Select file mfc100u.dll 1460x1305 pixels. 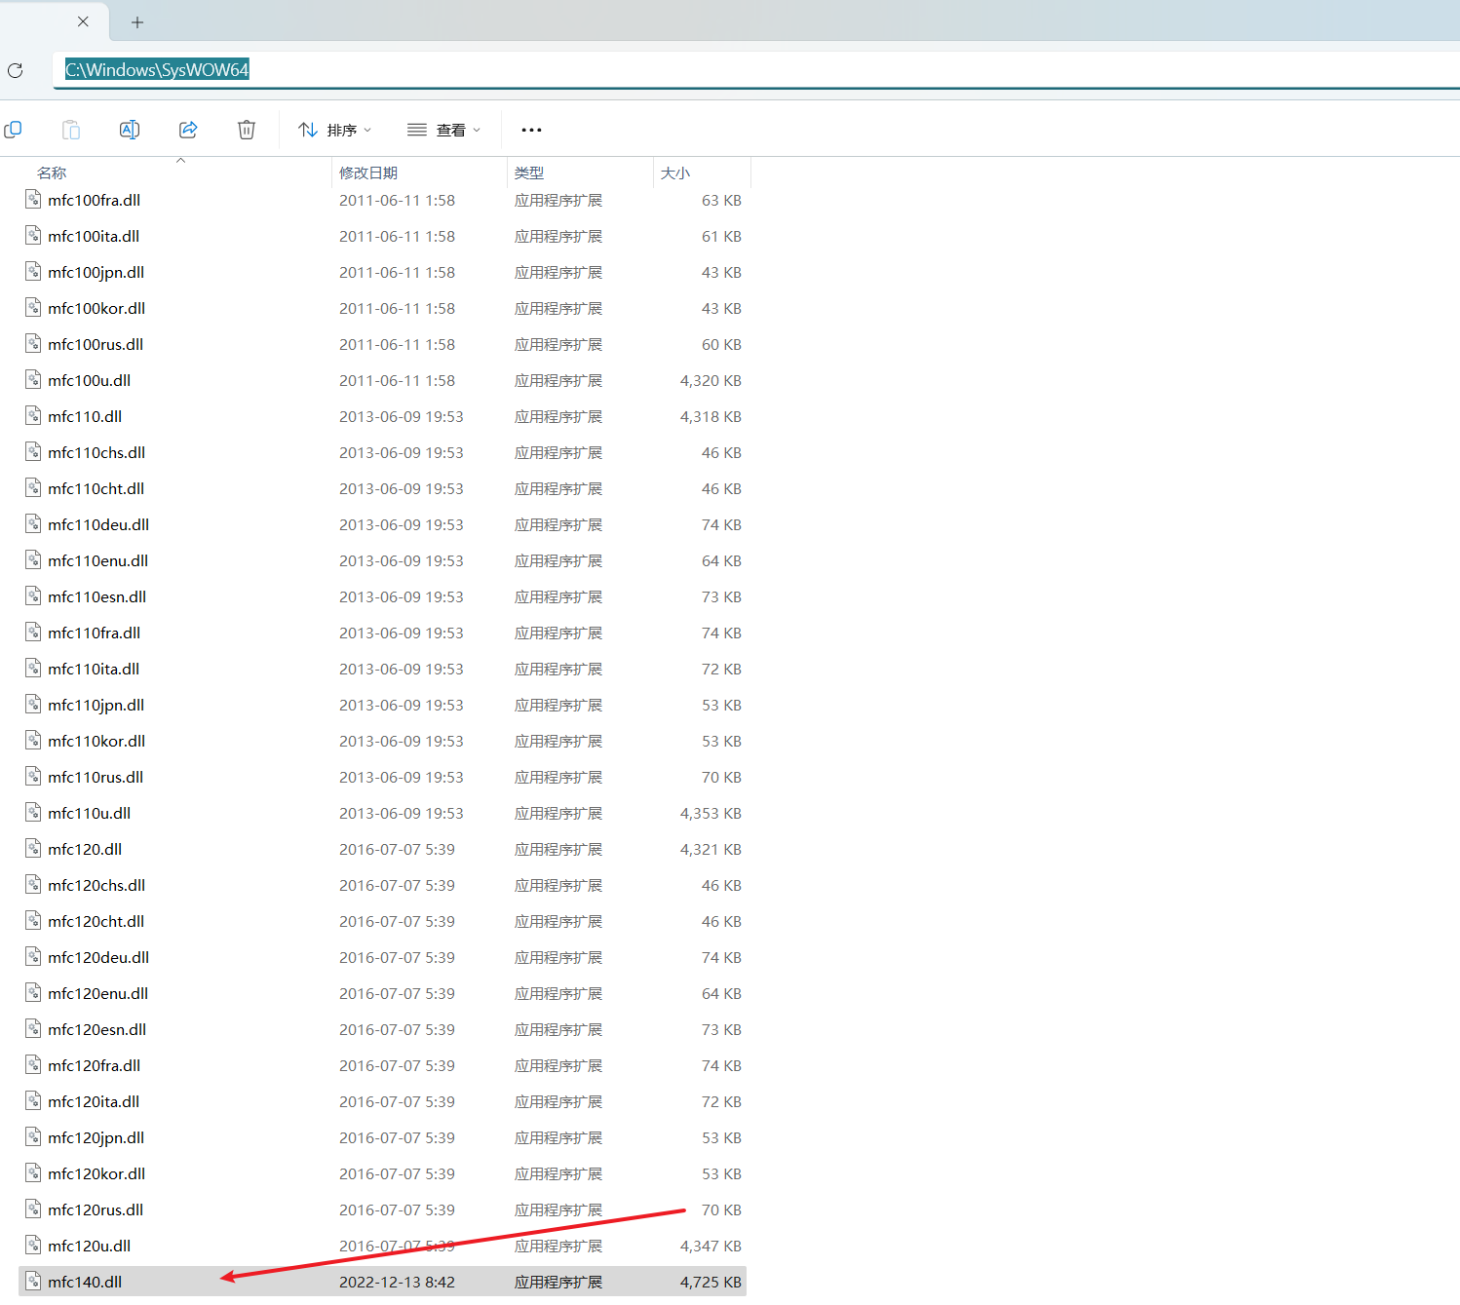[89, 380]
